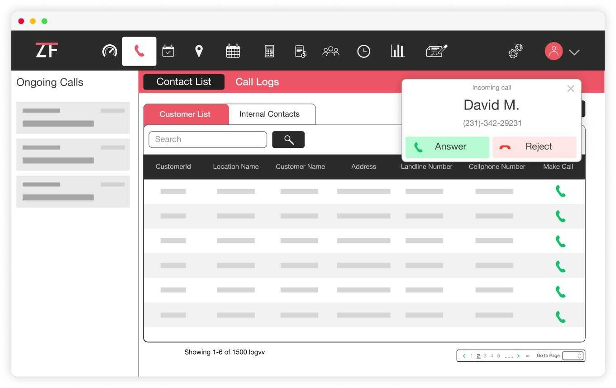Call the customer in the first row
This screenshot has height=388, width=616.
point(560,191)
